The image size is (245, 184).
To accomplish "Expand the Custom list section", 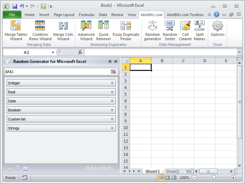I will [x=61, y=119].
